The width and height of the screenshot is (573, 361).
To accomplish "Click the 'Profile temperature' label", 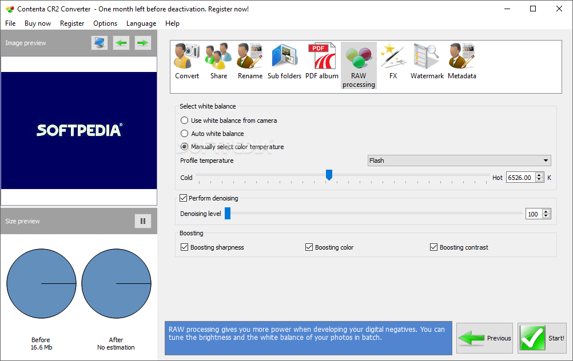I will pos(207,161).
